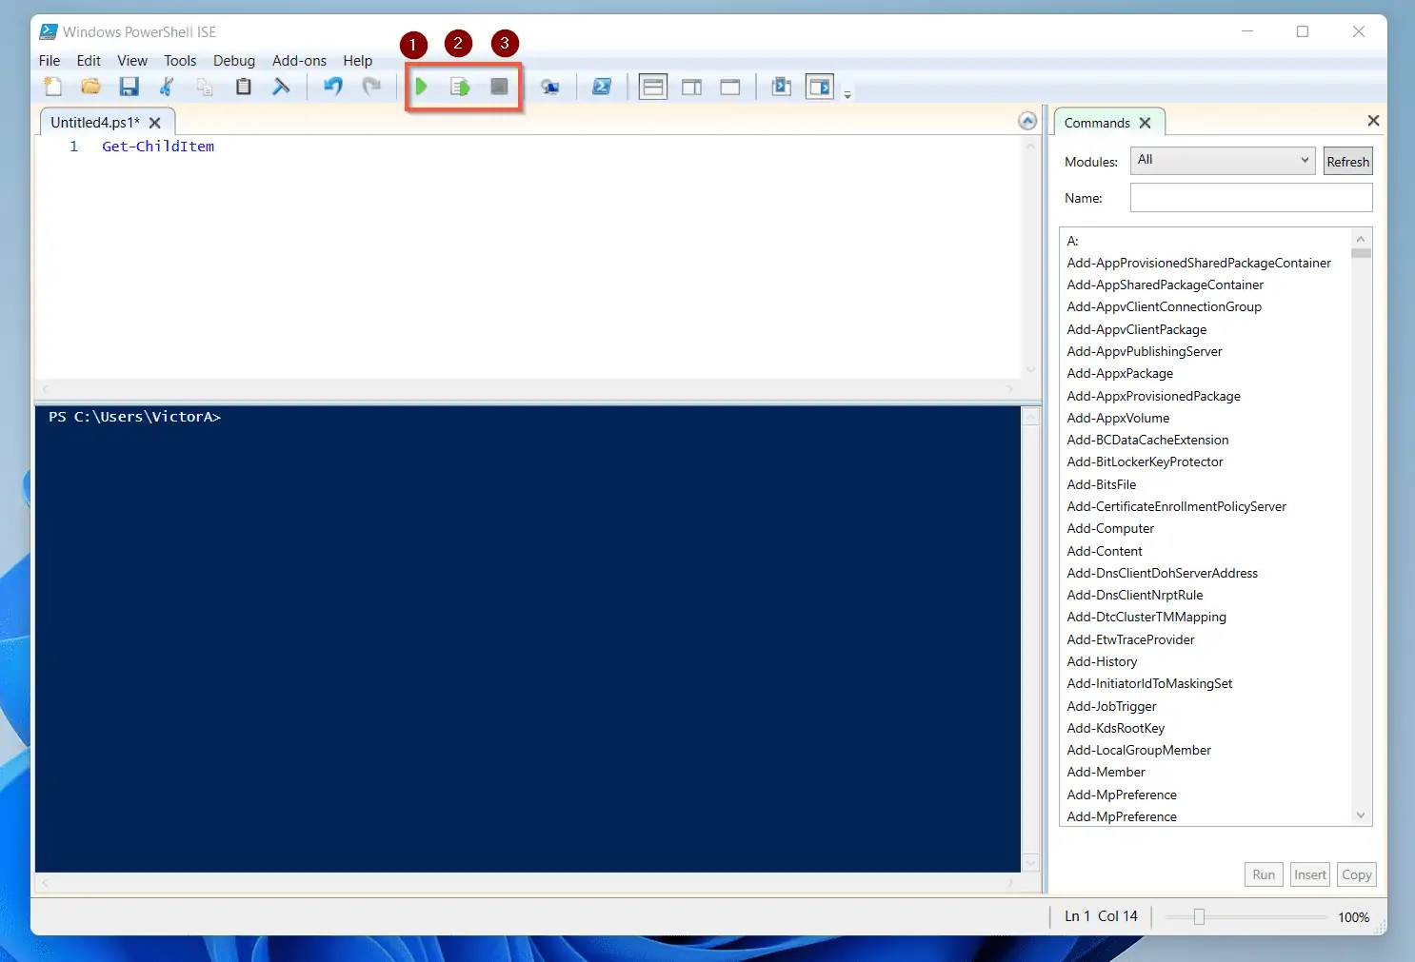Save the script using floppy disk icon
1415x962 pixels.
[x=129, y=87]
